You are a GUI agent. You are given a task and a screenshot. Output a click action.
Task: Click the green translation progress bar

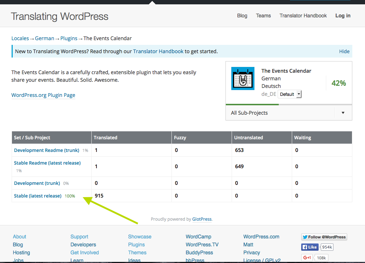pyautogui.click(x=252, y=105)
